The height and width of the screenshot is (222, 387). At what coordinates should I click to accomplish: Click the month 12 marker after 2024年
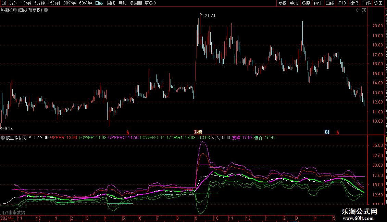pos(38,218)
